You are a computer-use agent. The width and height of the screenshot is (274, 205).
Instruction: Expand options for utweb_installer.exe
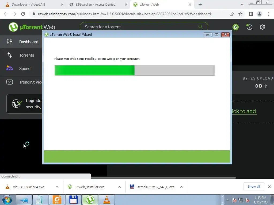point(119,187)
